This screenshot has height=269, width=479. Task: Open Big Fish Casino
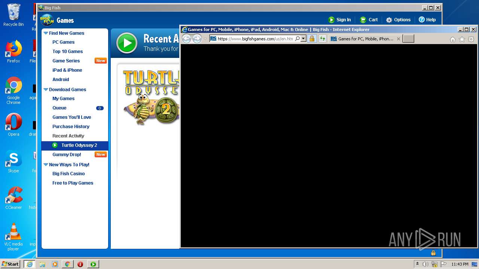tap(68, 174)
